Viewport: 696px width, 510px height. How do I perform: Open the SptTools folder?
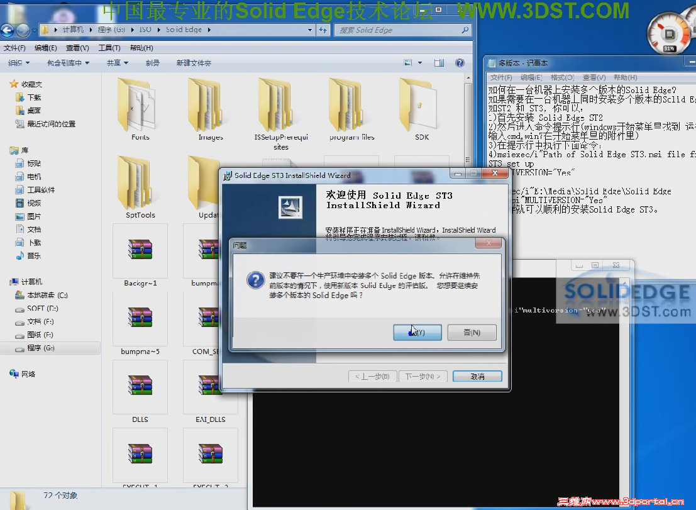click(x=140, y=187)
